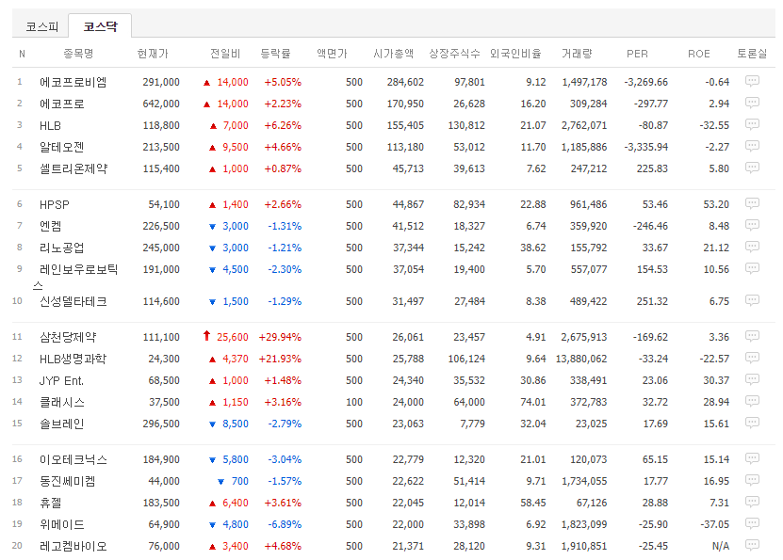Open discussion board icon for 알테오젠
The height and width of the screenshot is (560, 783).
[x=752, y=146]
